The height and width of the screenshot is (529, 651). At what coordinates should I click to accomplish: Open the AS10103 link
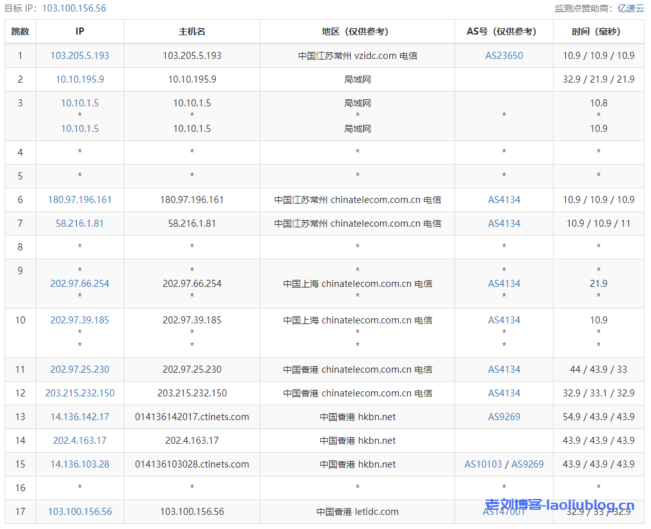[483, 464]
